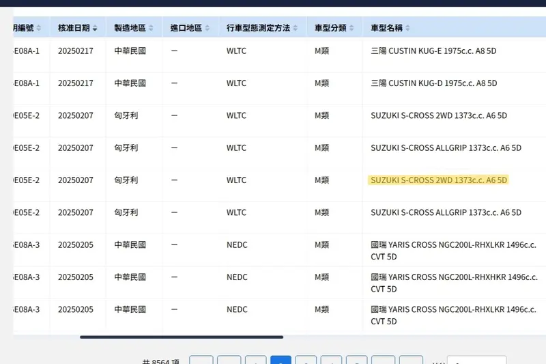Click WLTC in the CUSTIN KUG-E row
546x364 pixels.
[x=236, y=51]
